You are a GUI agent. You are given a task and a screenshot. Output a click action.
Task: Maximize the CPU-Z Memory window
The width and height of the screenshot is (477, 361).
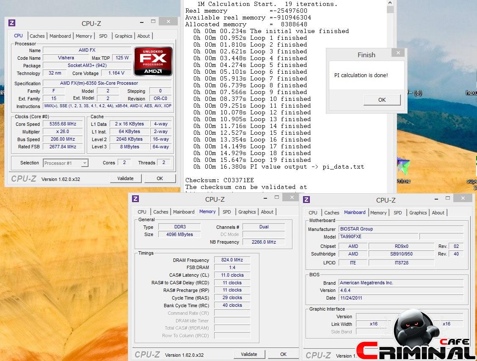tap(276, 197)
